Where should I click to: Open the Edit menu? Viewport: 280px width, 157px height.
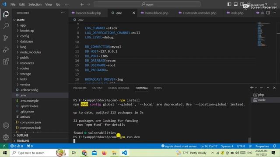(x=22, y=4)
